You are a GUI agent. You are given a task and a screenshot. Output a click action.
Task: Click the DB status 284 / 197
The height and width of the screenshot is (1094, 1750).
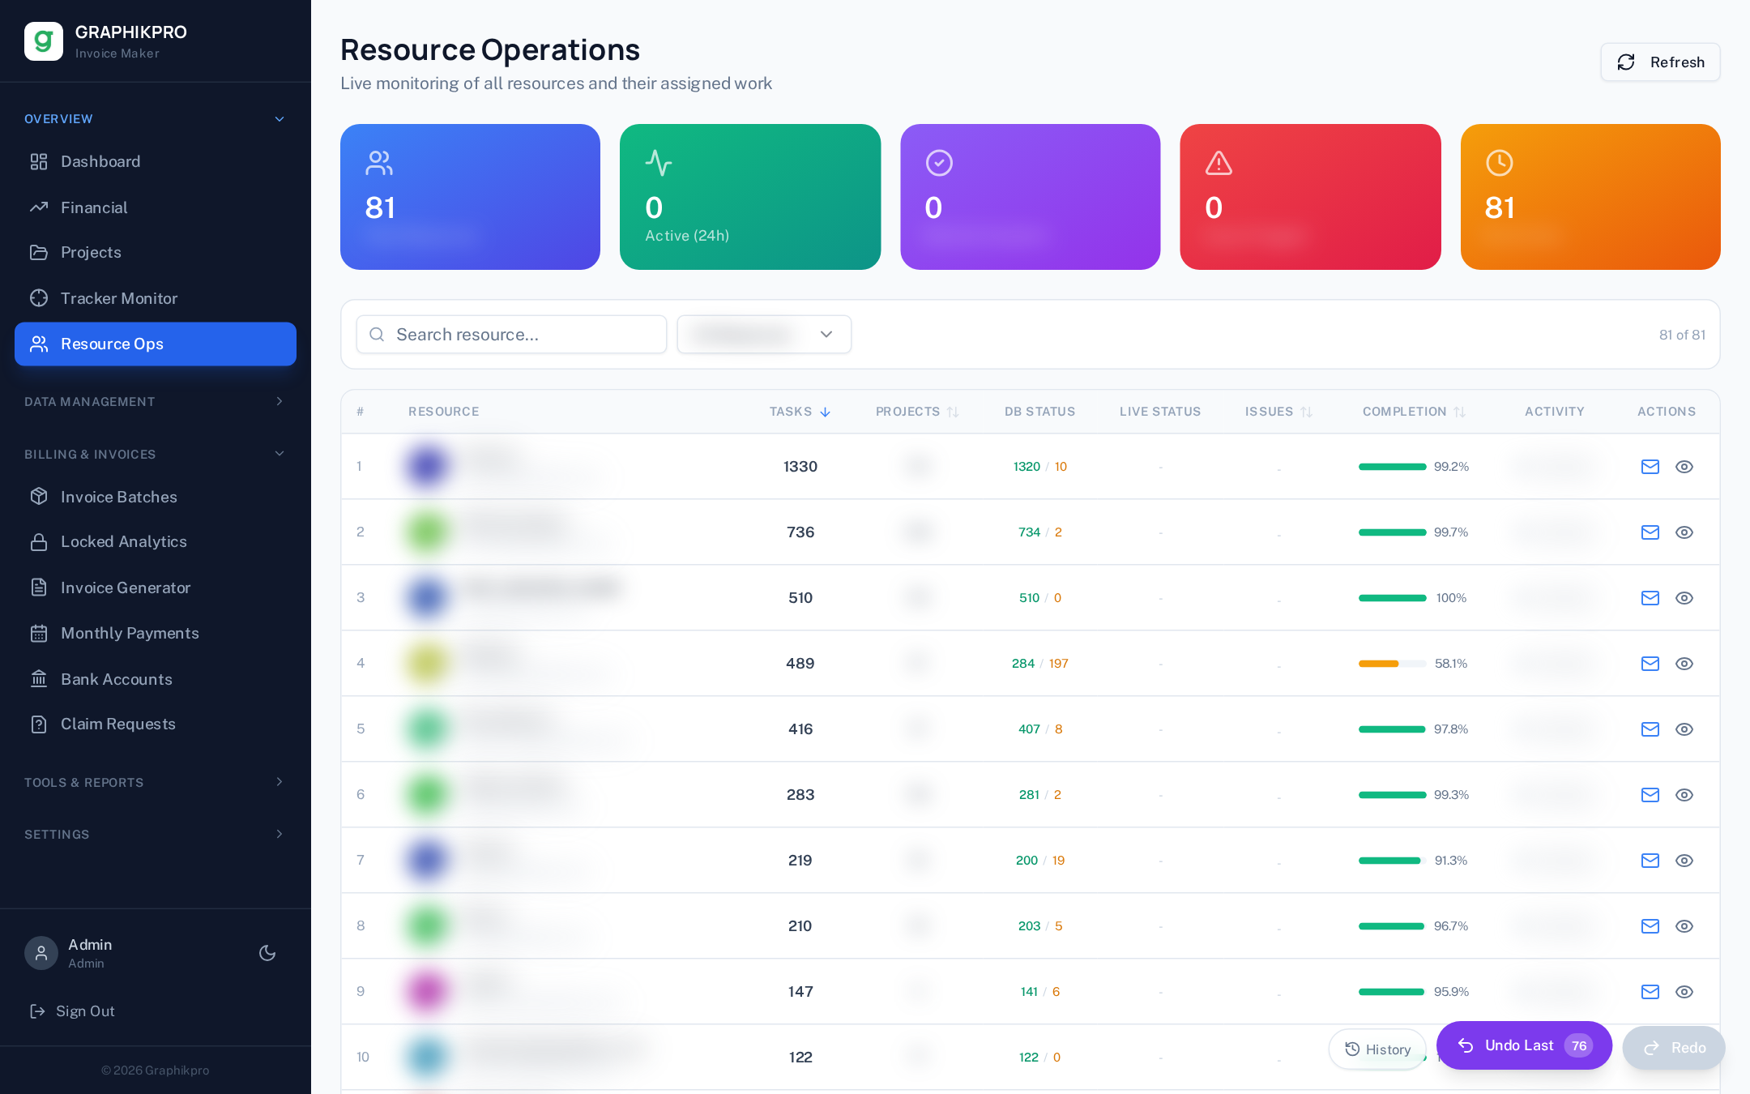coord(1039,664)
